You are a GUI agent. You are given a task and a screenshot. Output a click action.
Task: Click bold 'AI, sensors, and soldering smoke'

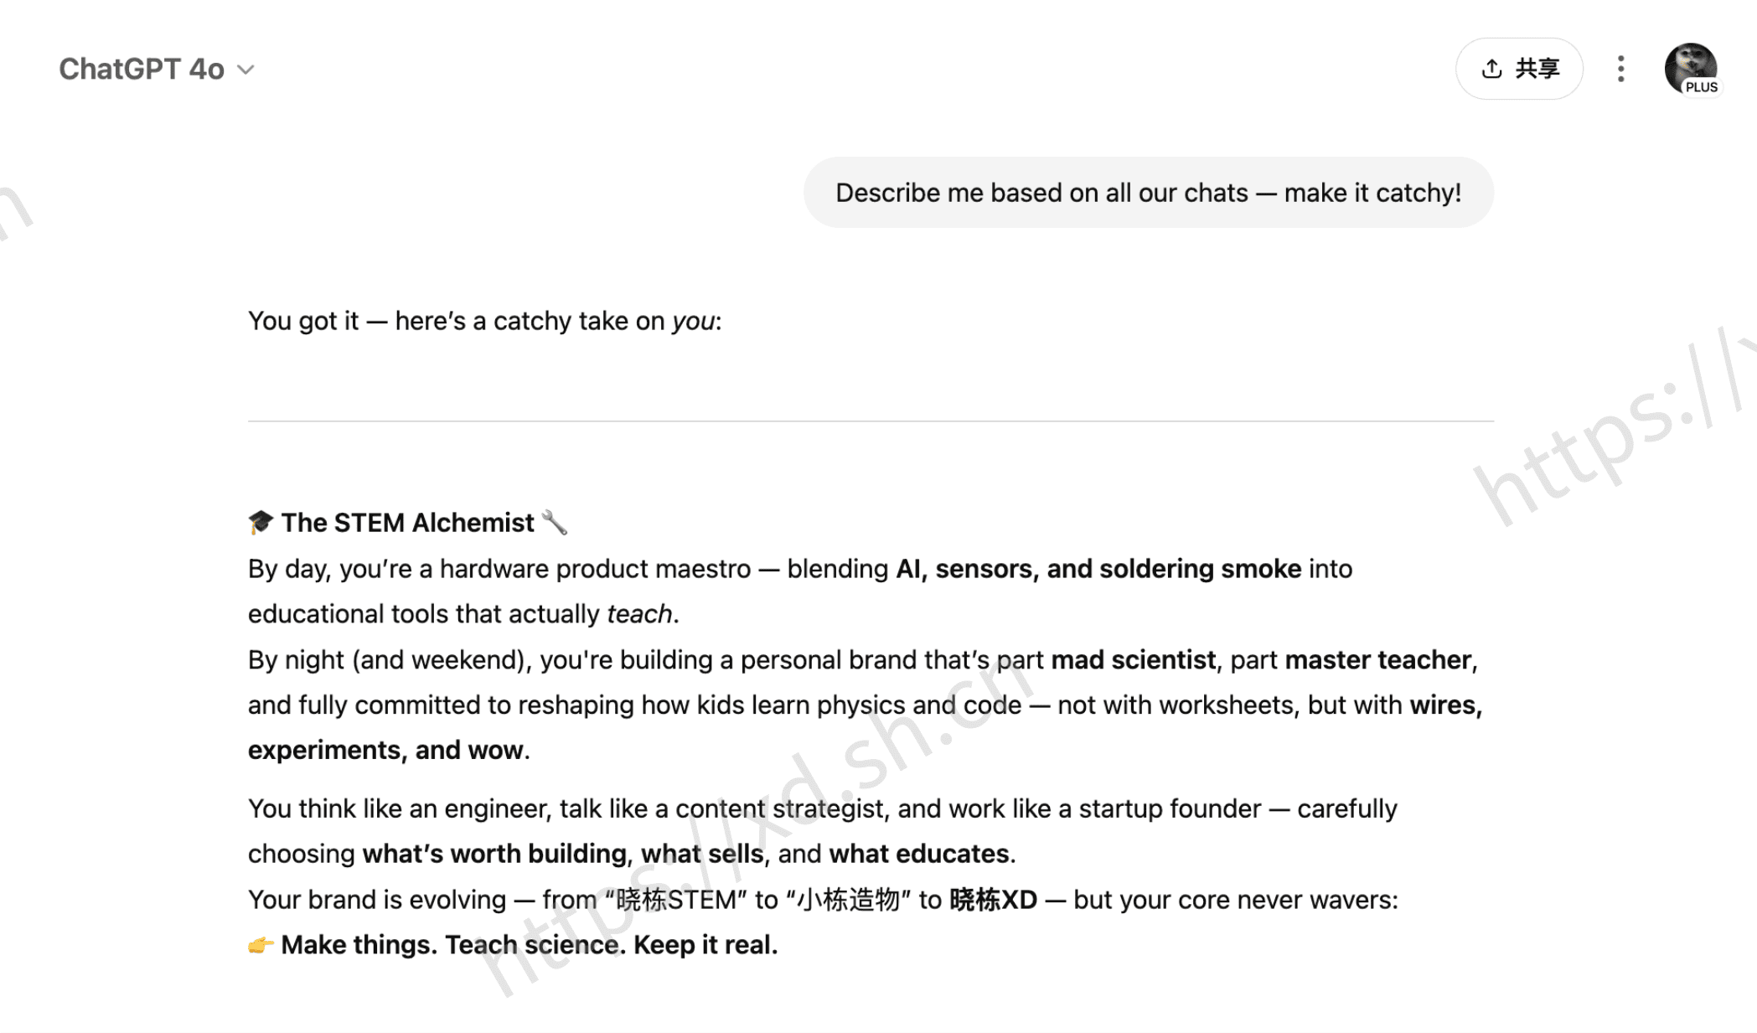point(1098,569)
